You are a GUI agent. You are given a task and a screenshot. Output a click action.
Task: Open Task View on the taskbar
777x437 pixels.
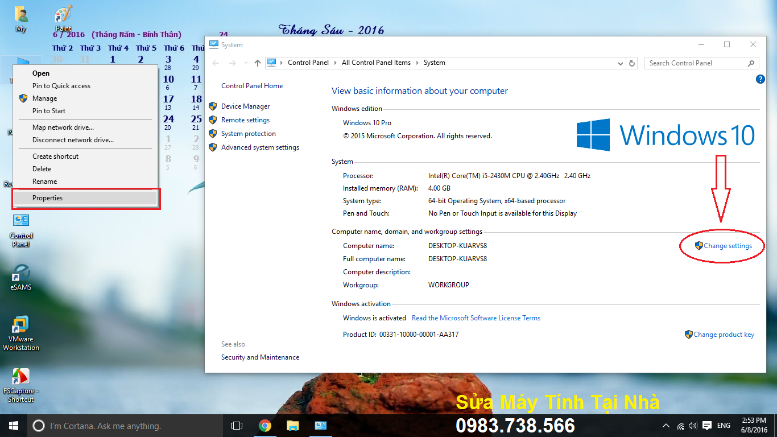236,426
